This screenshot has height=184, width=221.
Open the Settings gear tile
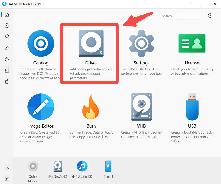(142, 43)
